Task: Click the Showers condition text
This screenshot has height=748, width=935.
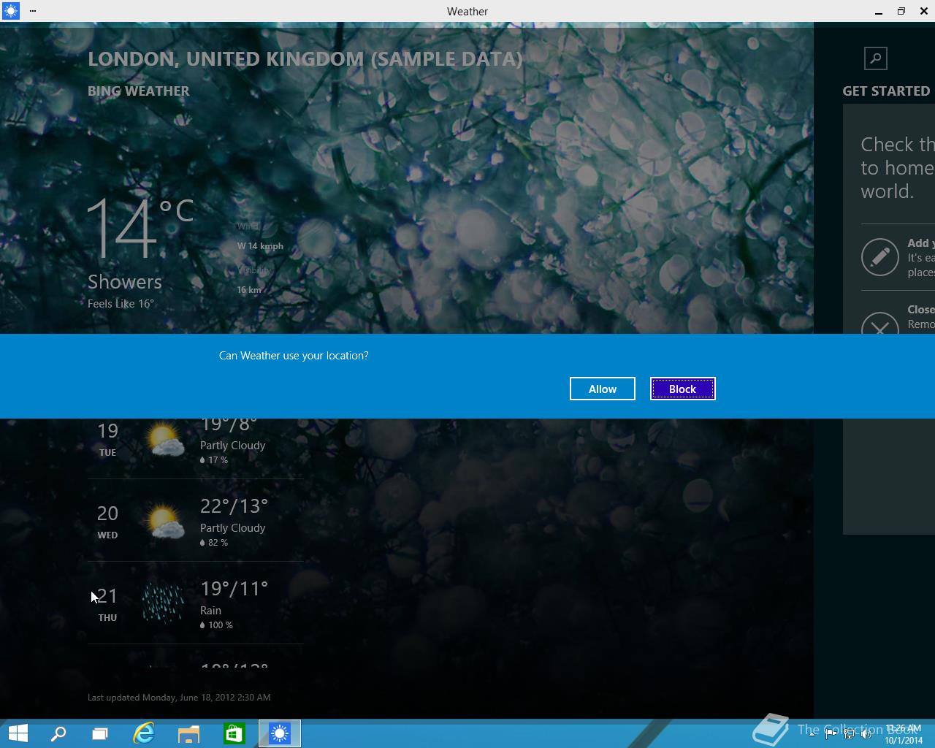Action: point(125,282)
